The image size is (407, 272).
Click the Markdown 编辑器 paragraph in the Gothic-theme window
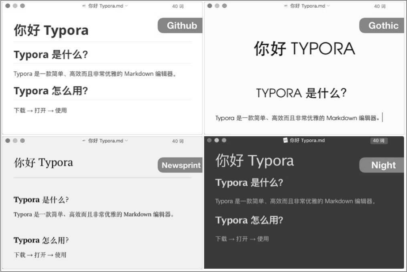[x=297, y=118]
